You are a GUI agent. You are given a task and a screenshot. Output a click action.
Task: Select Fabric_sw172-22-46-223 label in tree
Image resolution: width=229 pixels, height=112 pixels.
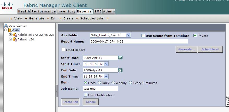click(x=36, y=35)
